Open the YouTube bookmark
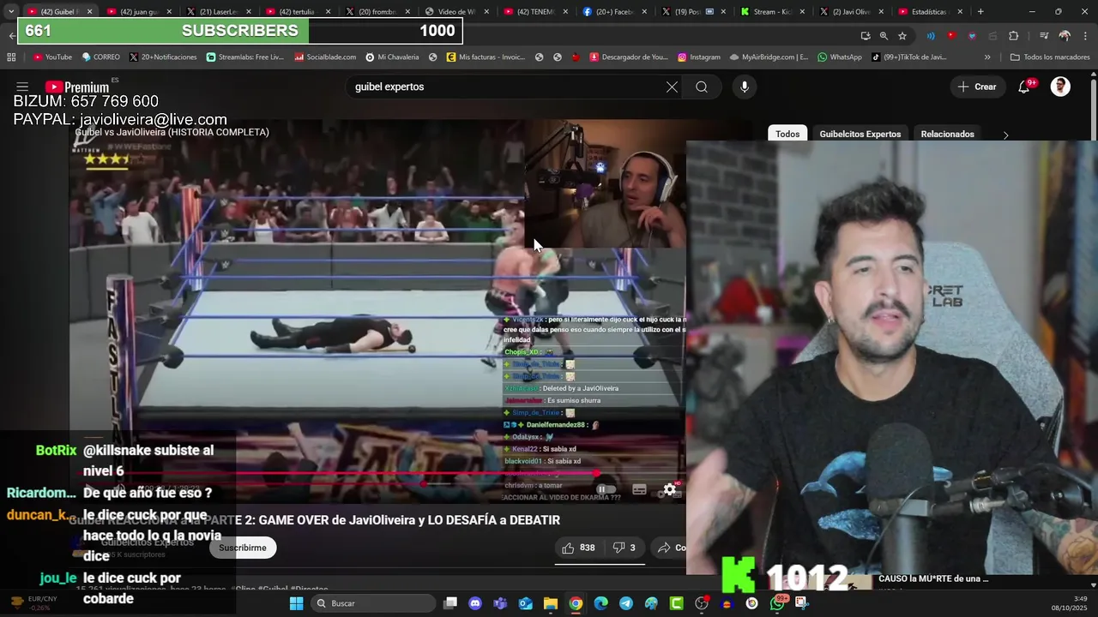 pos(52,57)
